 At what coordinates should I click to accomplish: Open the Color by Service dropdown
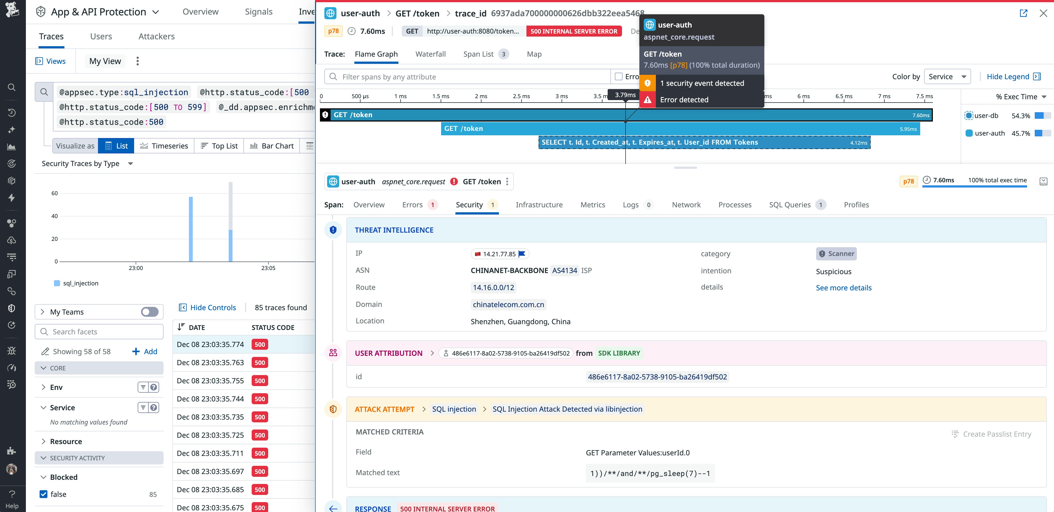point(947,76)
